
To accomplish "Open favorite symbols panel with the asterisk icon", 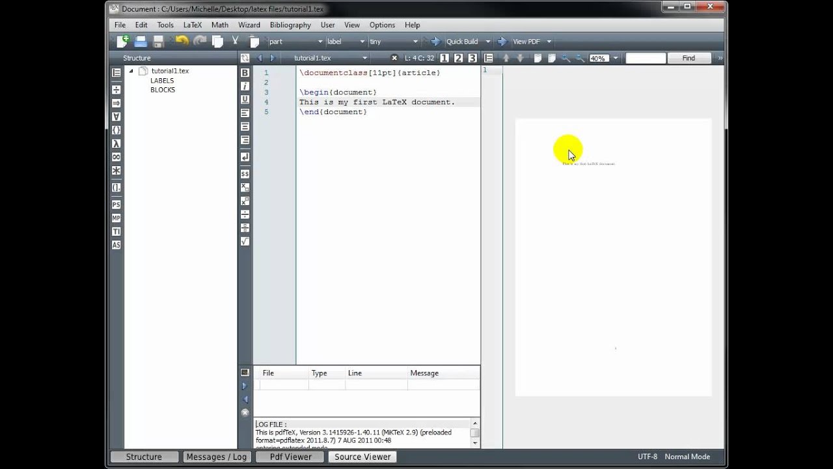I will [x=116, y=171].
